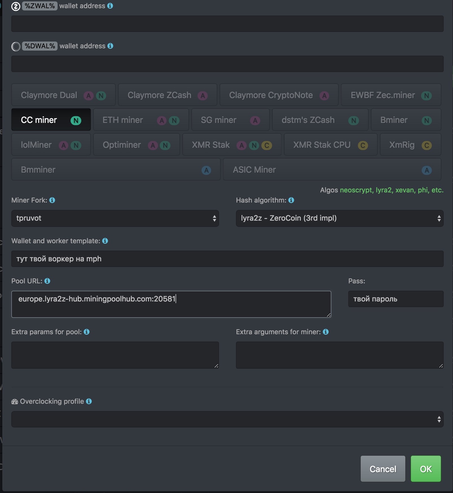Click the Extra params for pool text area
The height and width of the screenshot is (493, 453).
click(x=115, y=355)
